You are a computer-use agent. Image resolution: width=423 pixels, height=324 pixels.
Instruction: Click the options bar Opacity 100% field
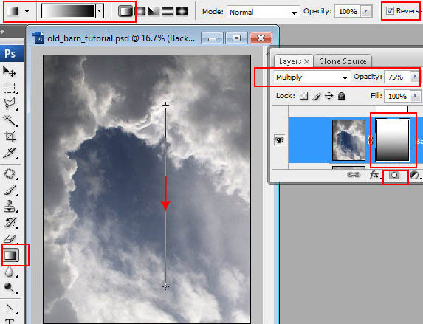(x=348, y=11)
